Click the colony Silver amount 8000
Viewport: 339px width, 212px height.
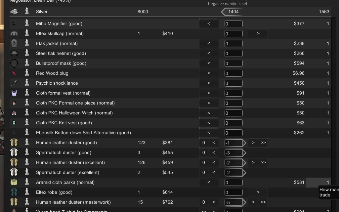[143, 12]
